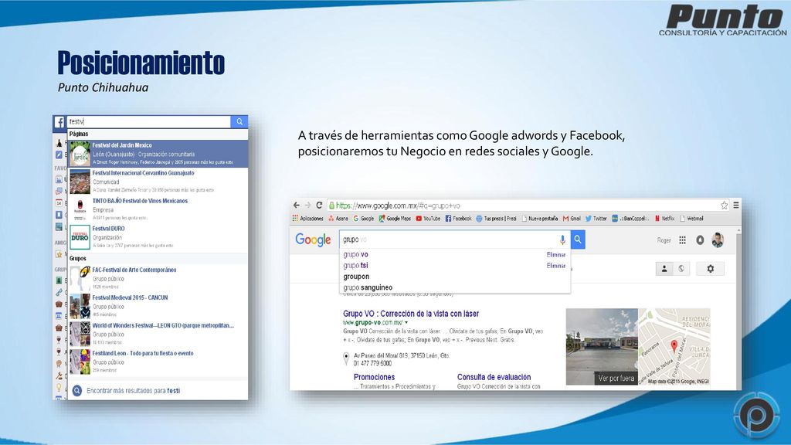Open the Google Maps bookmark

pyautogui.click(x=395, y=219)
